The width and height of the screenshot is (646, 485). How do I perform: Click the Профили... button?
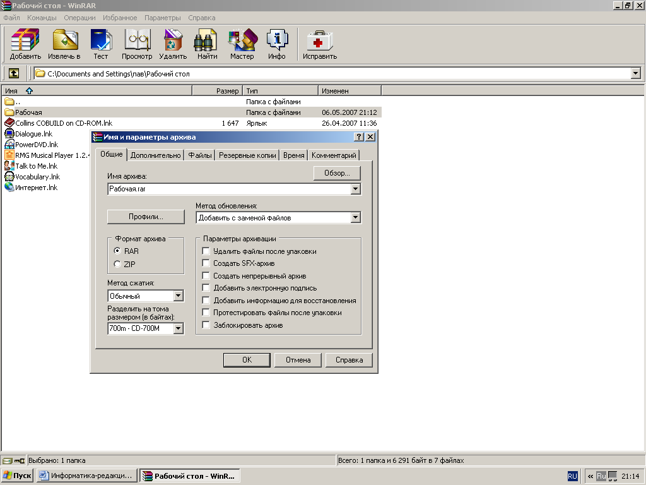pos(146,217)
